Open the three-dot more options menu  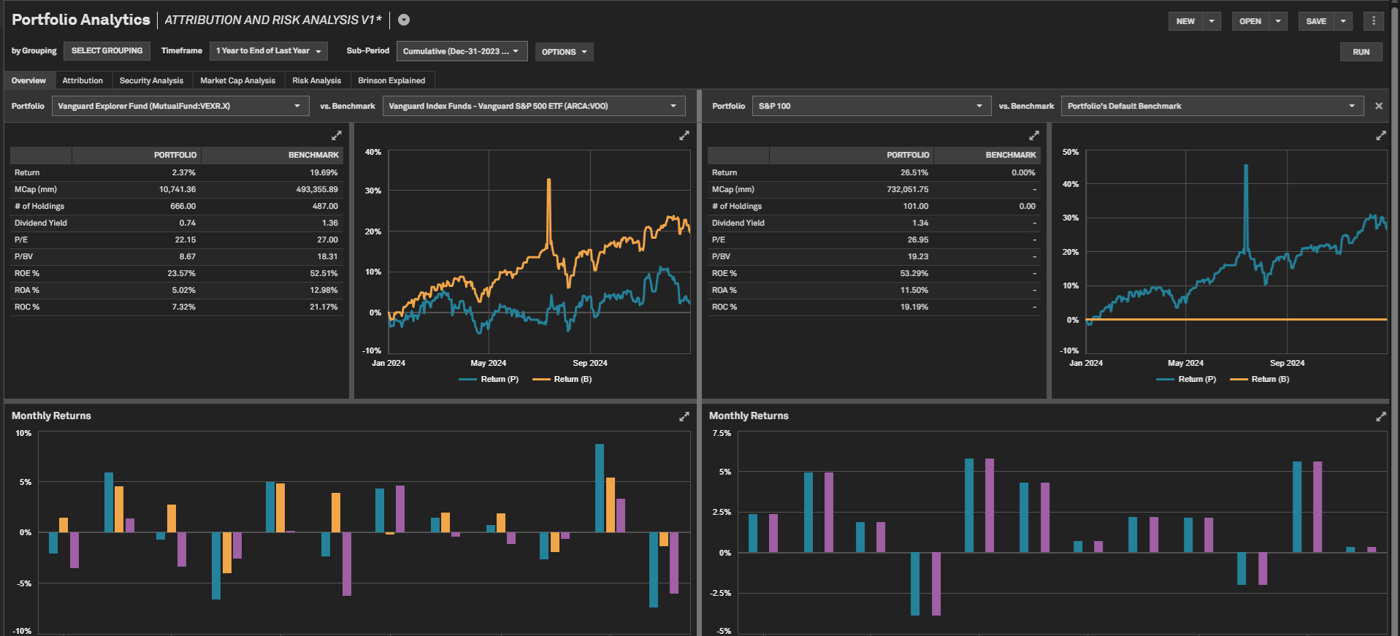click(x=1373, y=21)
